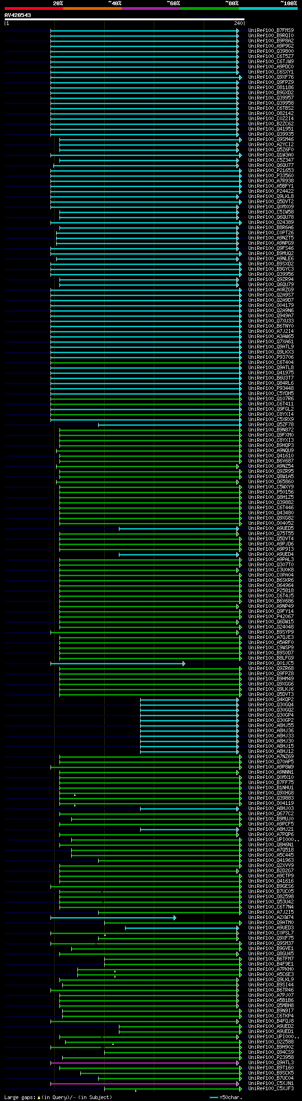This screenshot has width=302, height=1101.
Task: Select label UniRef100_A2XW74
Action: 271,917
